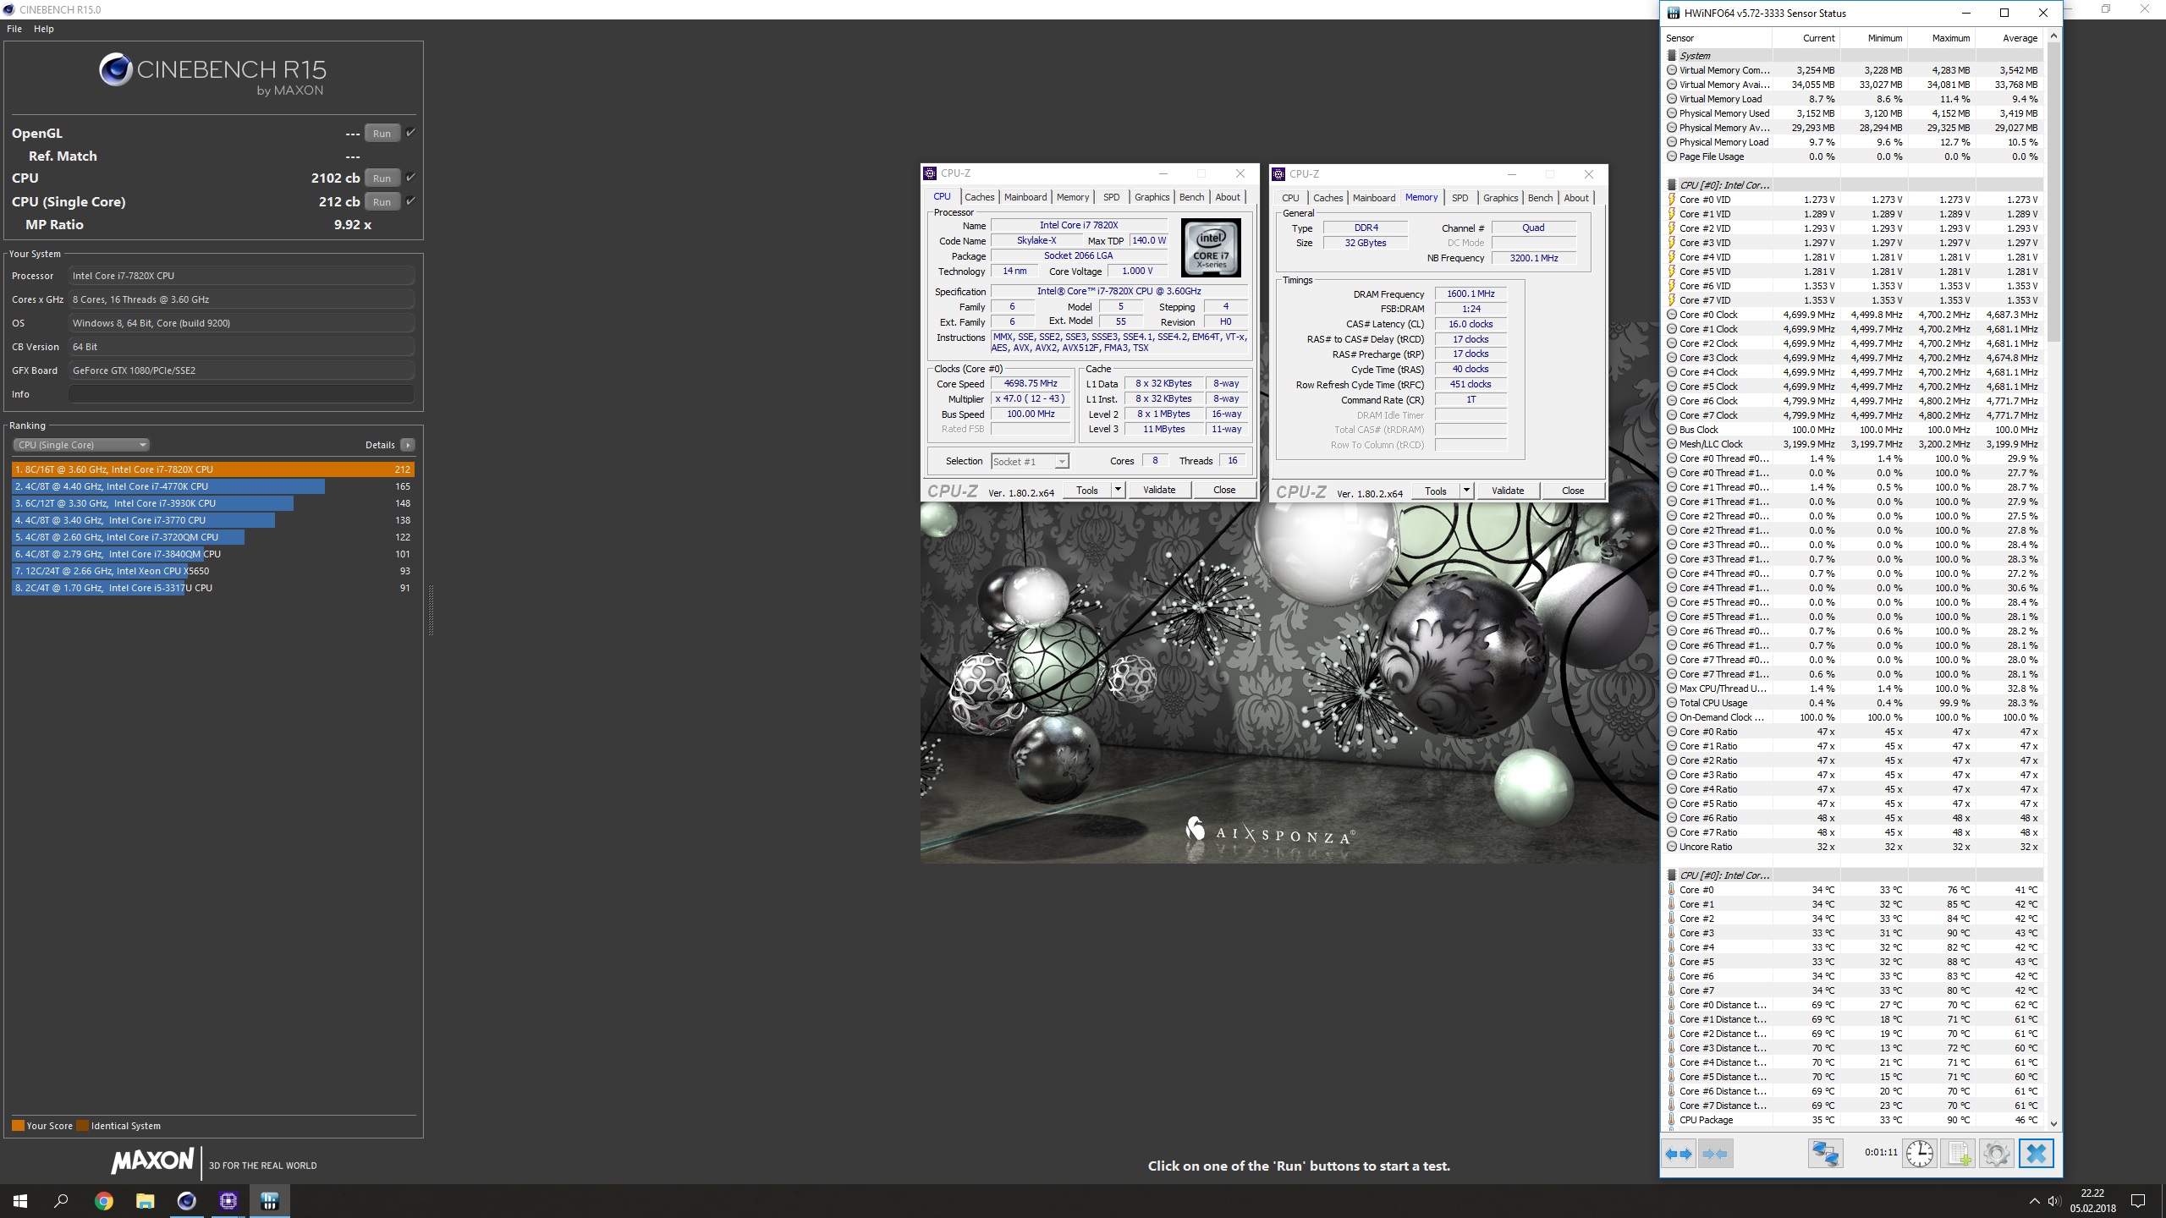Click the clock showing 22.22 in taskbar

click(2092, 1193)
